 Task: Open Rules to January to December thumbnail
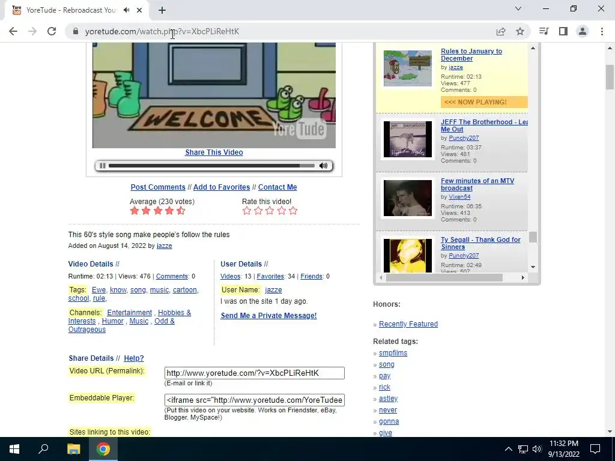[x=408, y=68]
